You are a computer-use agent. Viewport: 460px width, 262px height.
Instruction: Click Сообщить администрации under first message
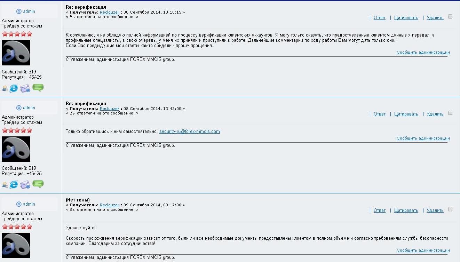click(423, 52)
